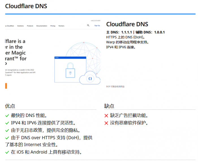
Task: Open the Products menu item
Action: [30, 26]
